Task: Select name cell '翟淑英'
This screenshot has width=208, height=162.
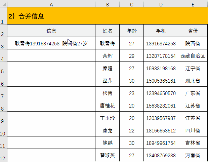Action: pyautogui.click(x=107, y=155)
